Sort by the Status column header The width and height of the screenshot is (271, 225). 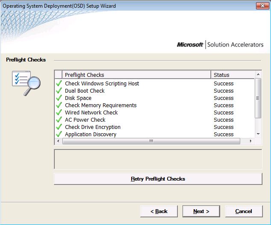233,75
